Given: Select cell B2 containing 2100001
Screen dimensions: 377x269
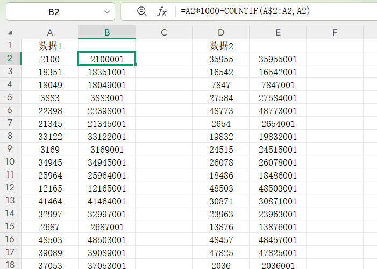Looking at the screenshot, I should [x=106, y=59].
